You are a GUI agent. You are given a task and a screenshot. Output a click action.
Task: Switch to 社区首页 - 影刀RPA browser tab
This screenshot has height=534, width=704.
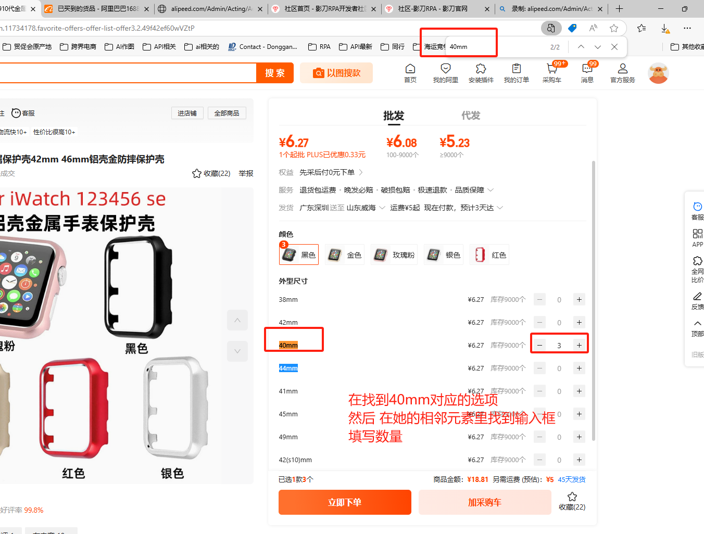click(x=324, y=9)
